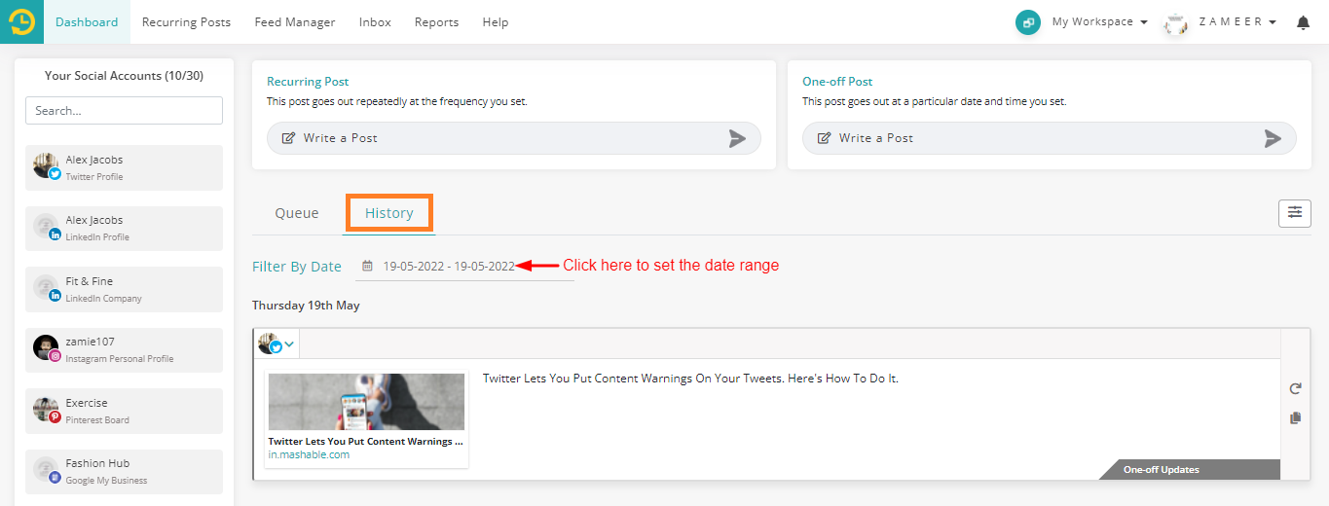The width and height of the screenshot is (1329, 506).
Task: Expand the post's account chevron dropdown
Action: [x=290, y=343]
